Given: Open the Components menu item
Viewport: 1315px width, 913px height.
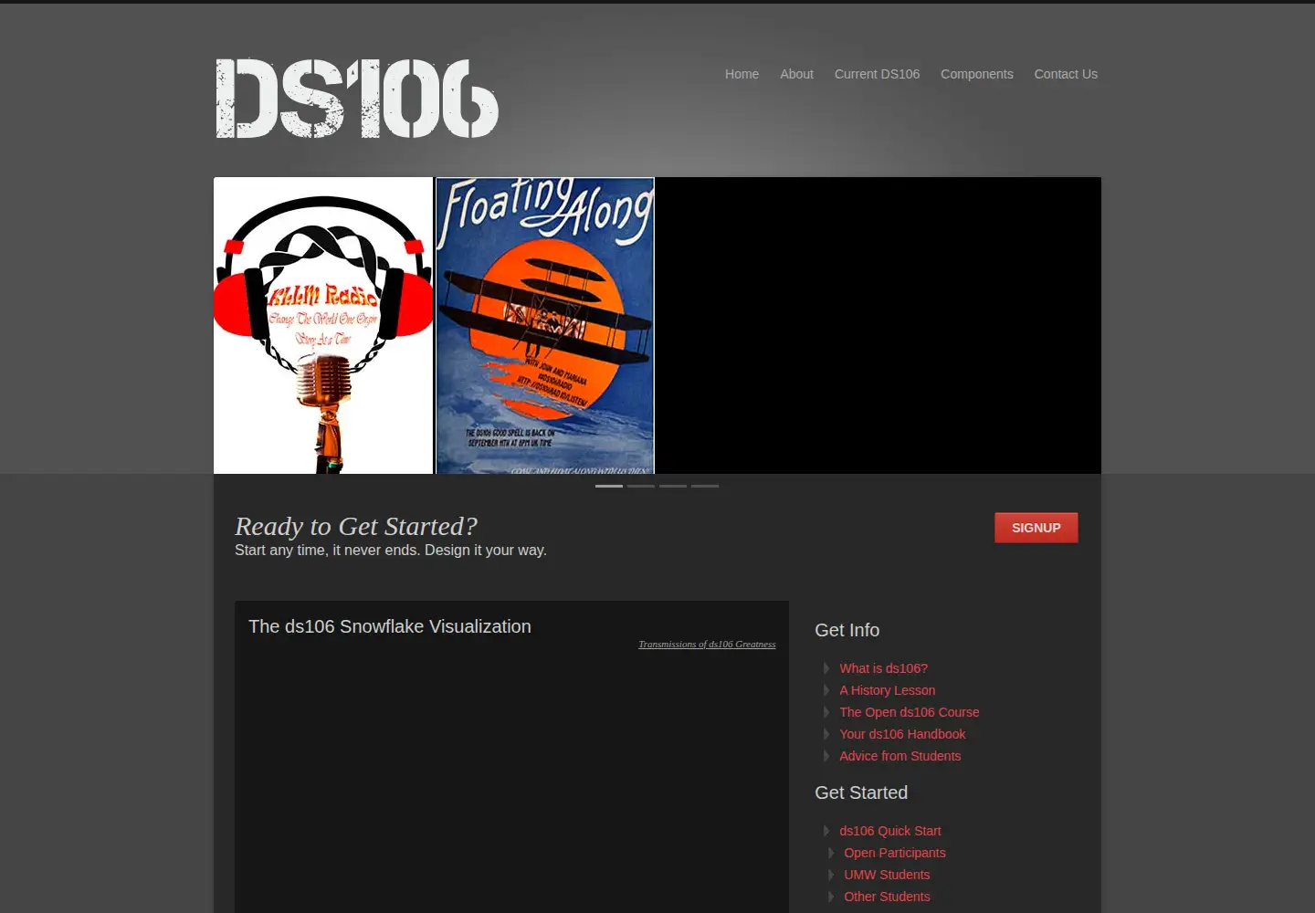Looking at the screenshot, I should (976, 74).
